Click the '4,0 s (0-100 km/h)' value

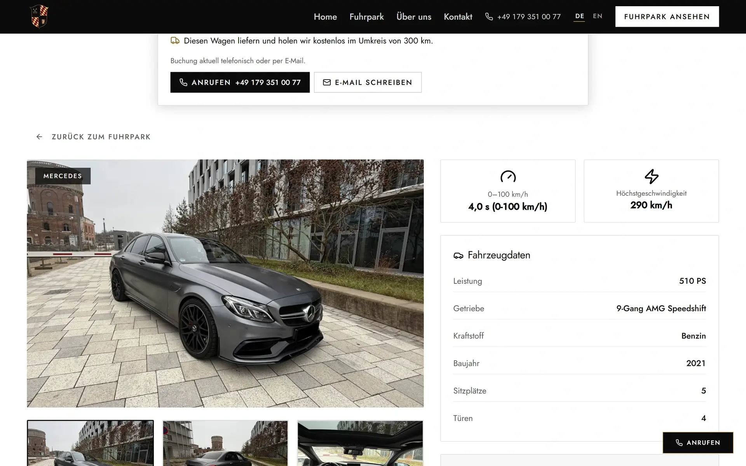point(508,207)
